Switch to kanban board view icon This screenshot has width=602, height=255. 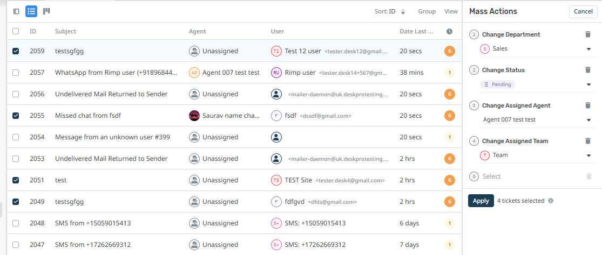[x=46, y=11]
